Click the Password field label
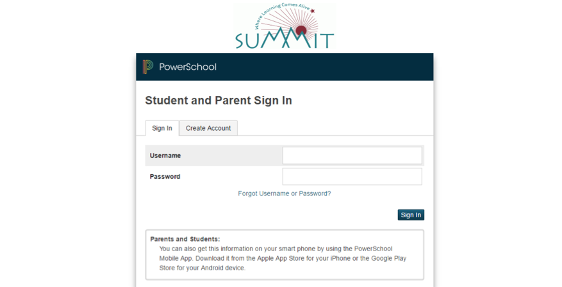 click(165, 177)
